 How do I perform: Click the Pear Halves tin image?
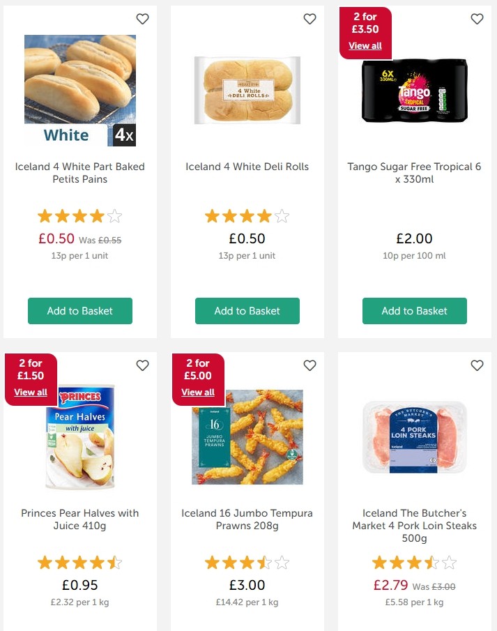[x=79, y=436]
